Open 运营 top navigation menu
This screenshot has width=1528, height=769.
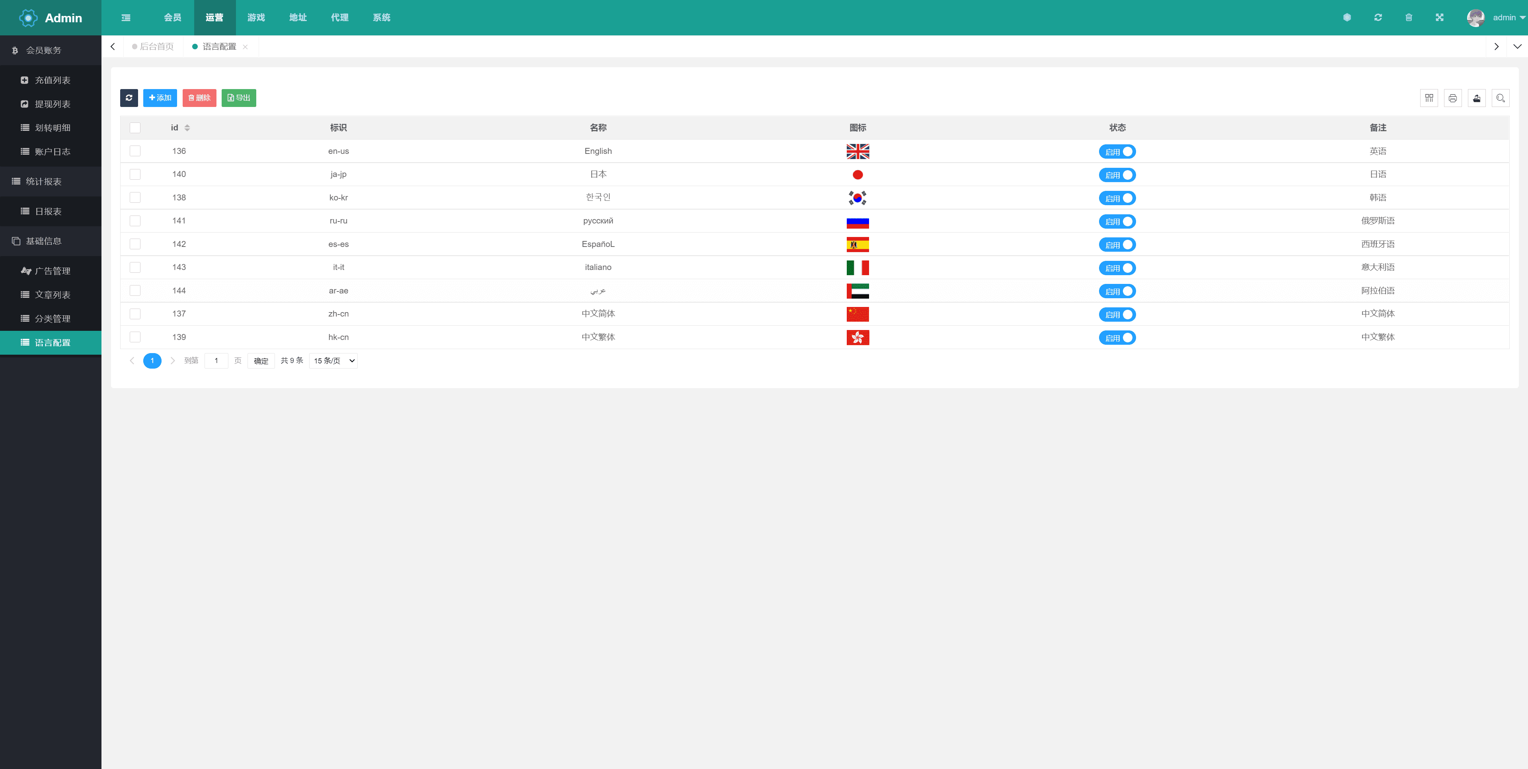pos(214,17)
